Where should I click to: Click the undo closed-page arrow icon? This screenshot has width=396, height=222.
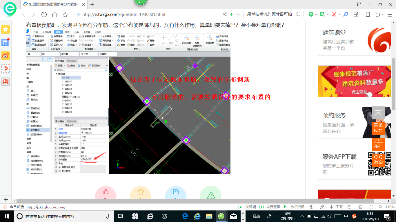[x=377, y=14]
